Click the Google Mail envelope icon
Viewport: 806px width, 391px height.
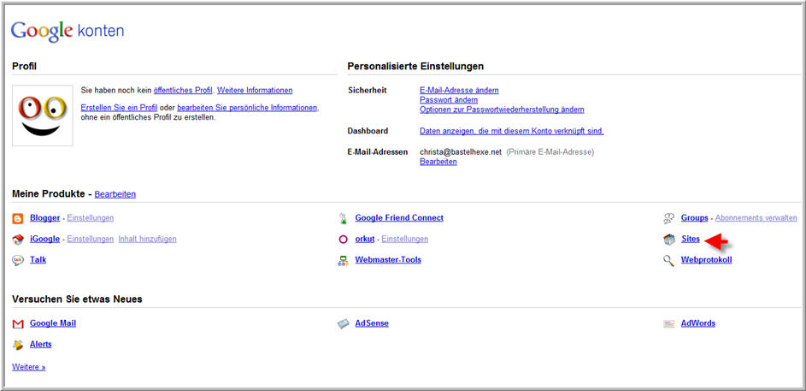coord(18,324)
